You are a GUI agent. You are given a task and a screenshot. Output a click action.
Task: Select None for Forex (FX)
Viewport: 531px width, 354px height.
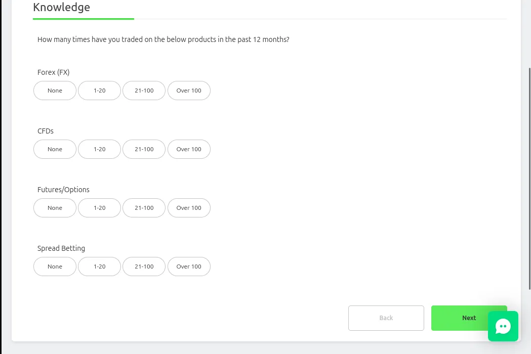(x=55, y=91)
